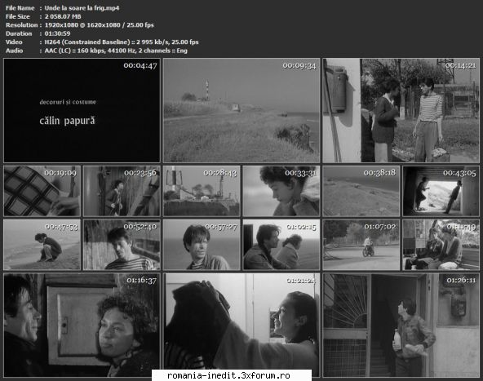Click the 'decoruri și costume' caption
Image resolution: width=483 pixels, height=381 pixels.
(68, 102)
